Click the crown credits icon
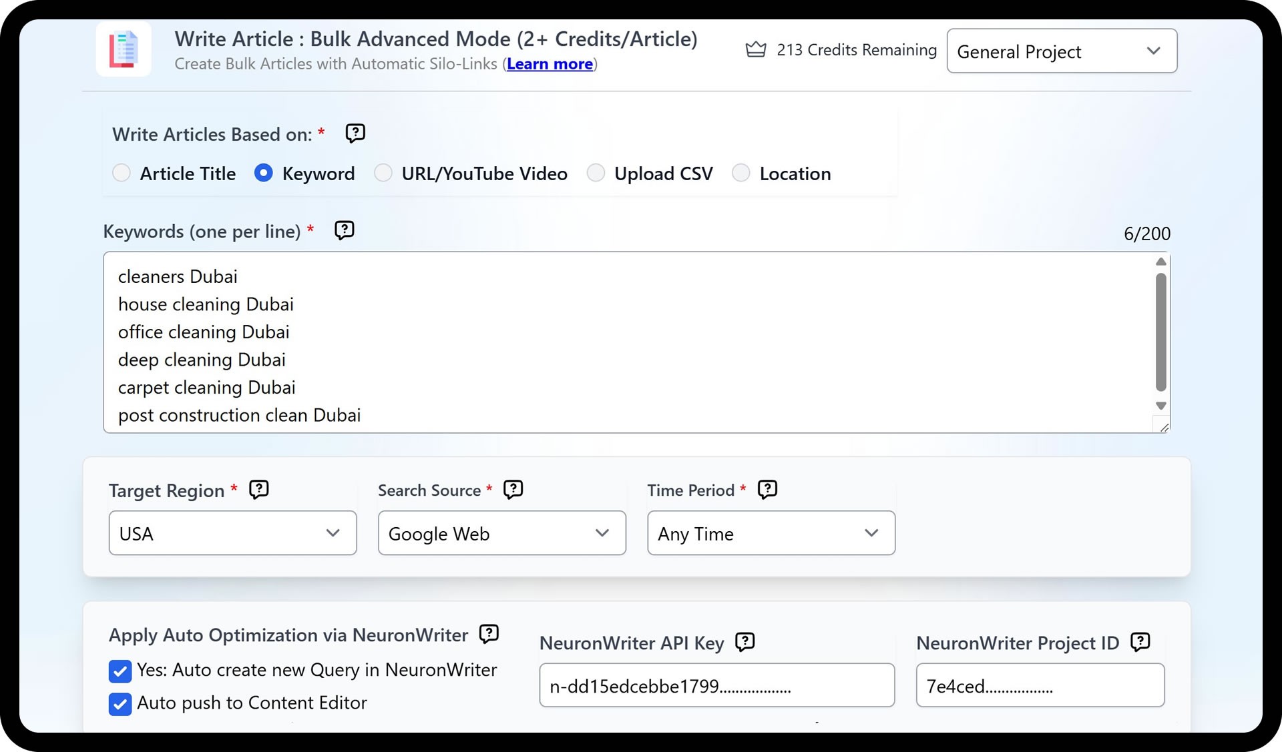Viewport: 1282px width, 752px height. point(756,49)
